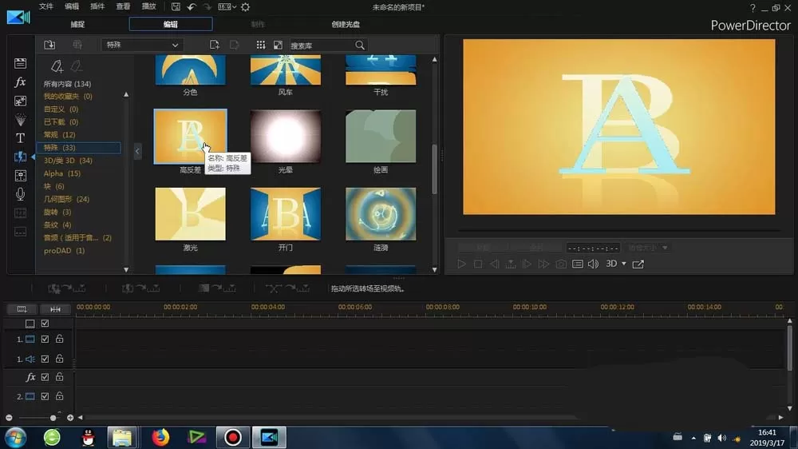Toggle video track 1 enable checkbox
This screenshot has width=798, height=449.
45,339
